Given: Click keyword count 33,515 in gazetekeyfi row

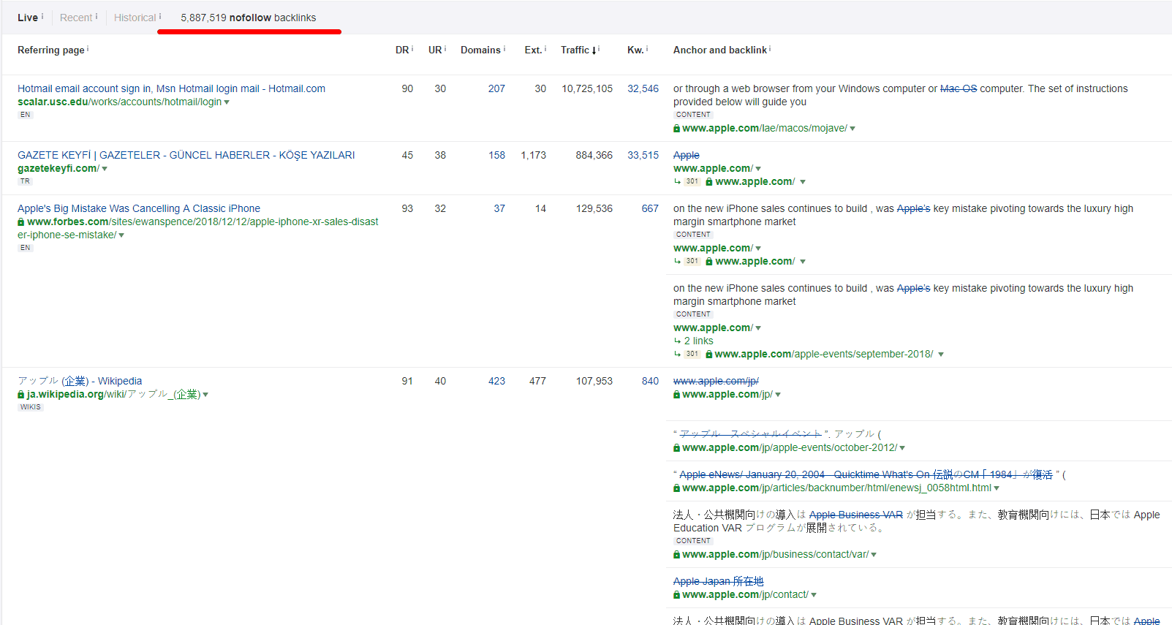Looking at the screenshot, I should [x=643, y=155].
